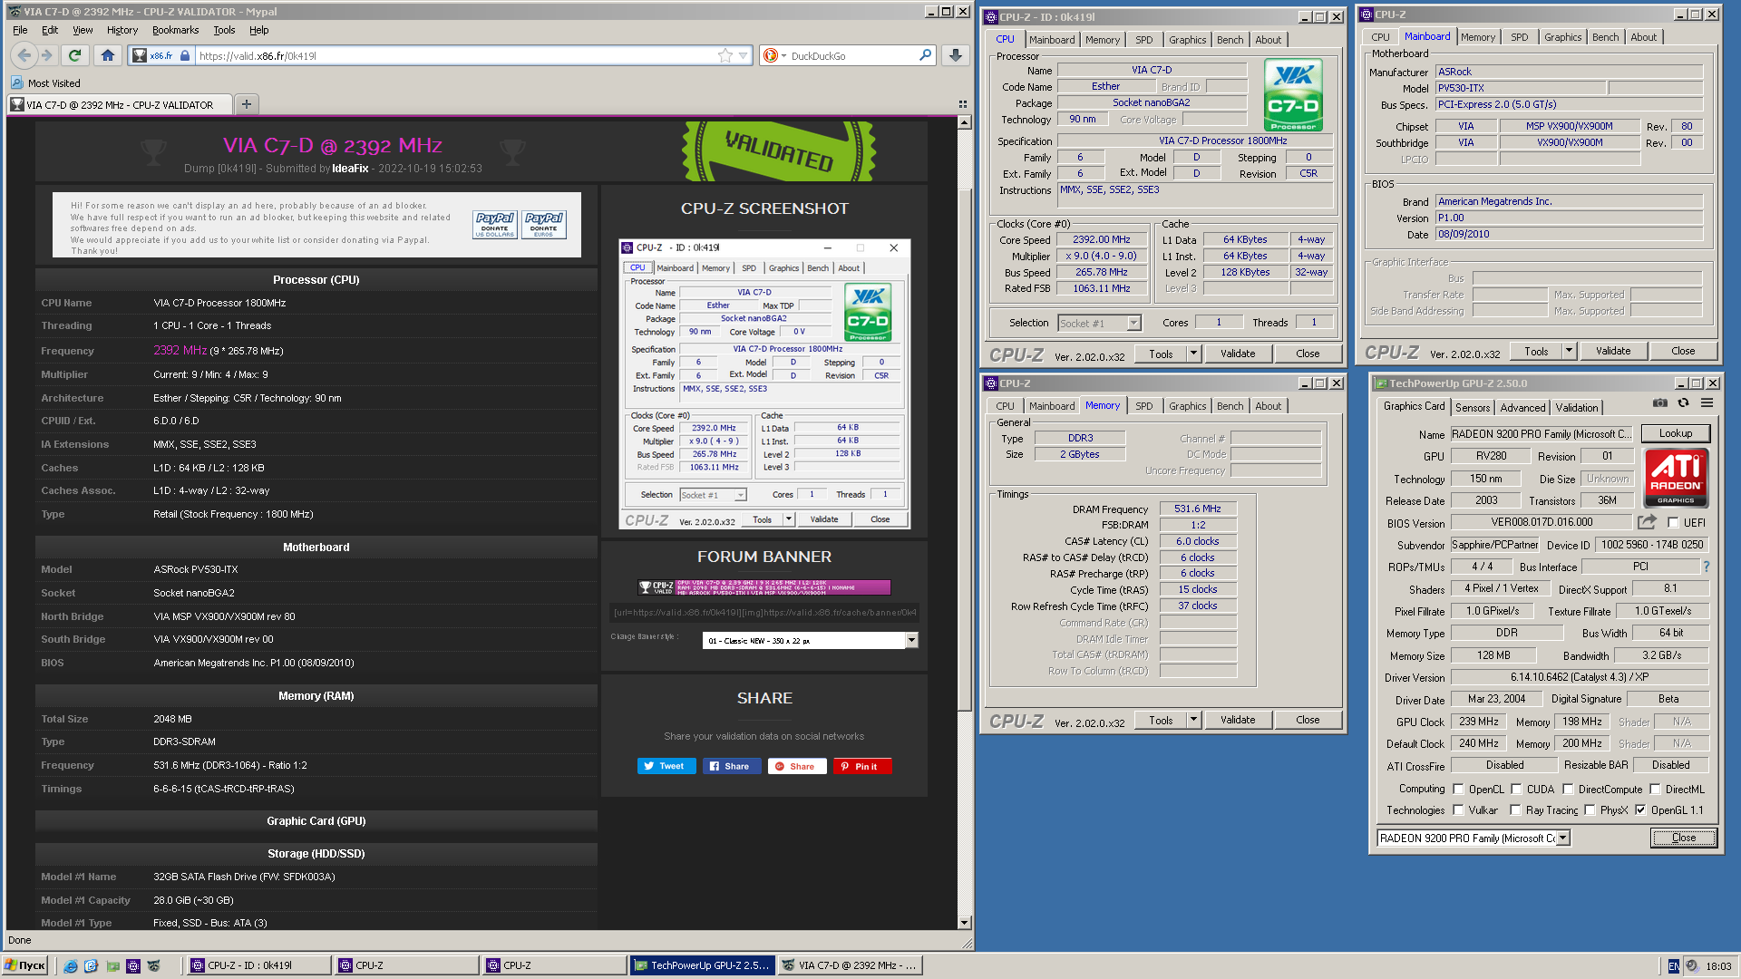Image resolution: width=1741 pixels, height=979 pixels.
Task: Open the banner style dropdown on web page
Action: (911, 641)
